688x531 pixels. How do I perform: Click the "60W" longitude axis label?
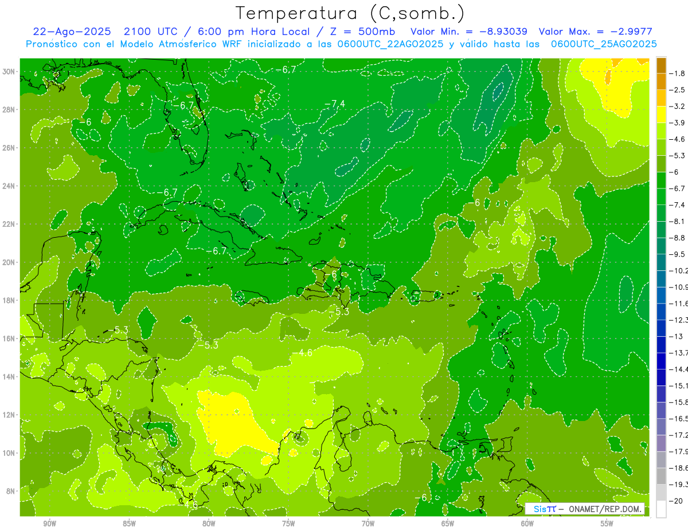click(x=527, y=524)
